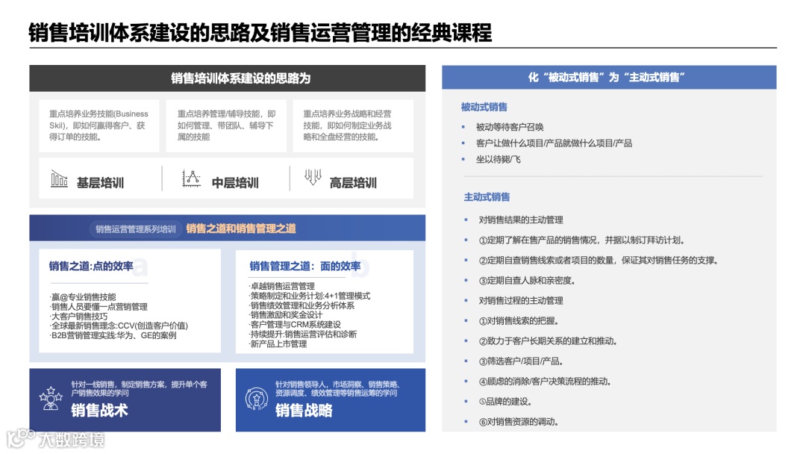Click the bullet 新产品上市管理

tap(278, 344)
